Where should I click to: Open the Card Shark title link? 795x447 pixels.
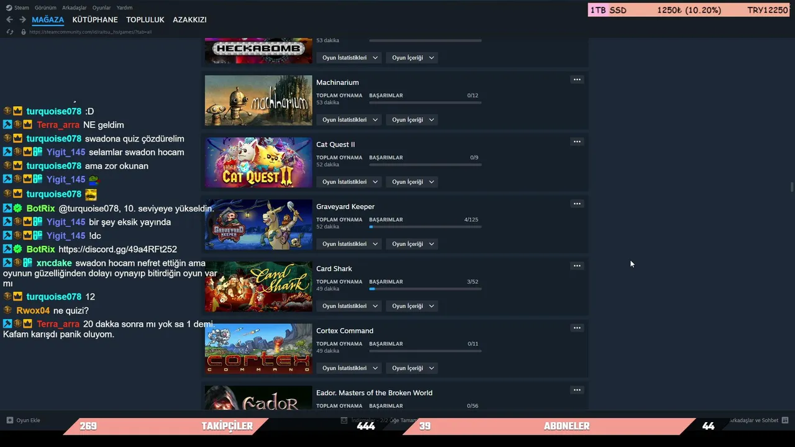coord(334,269)
